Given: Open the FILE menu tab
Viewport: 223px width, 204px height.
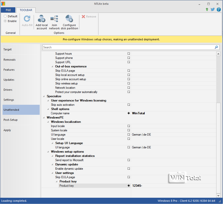Looking at the screenshot, I should click(x=8, y=10).
